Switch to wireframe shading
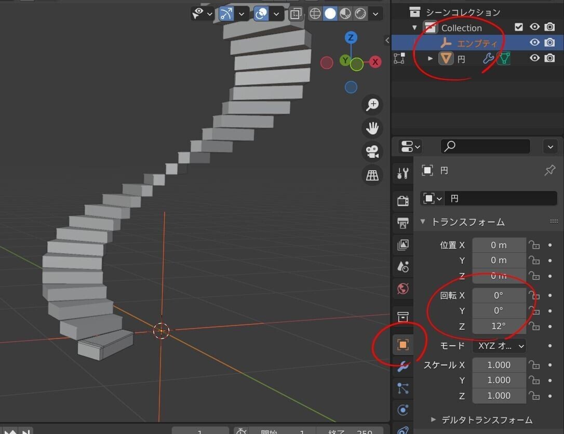Image resolution: width=564 pixels, height=434 pixels. (315, 13)
